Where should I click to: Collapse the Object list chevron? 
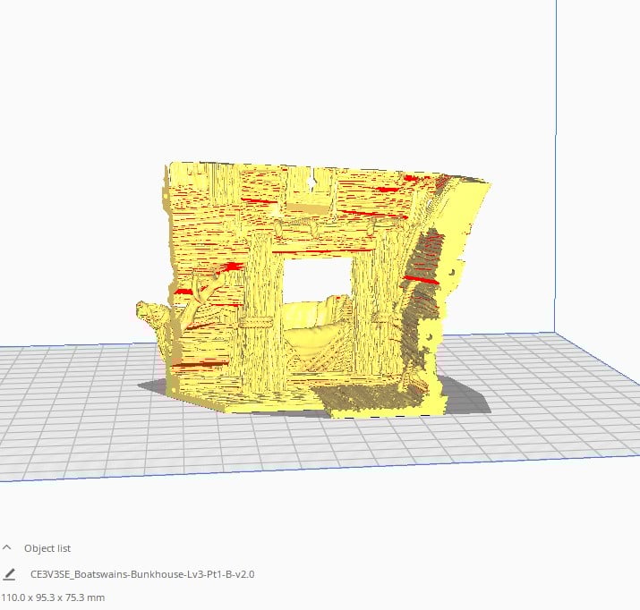pyautogui.click(x=7, y=547)
